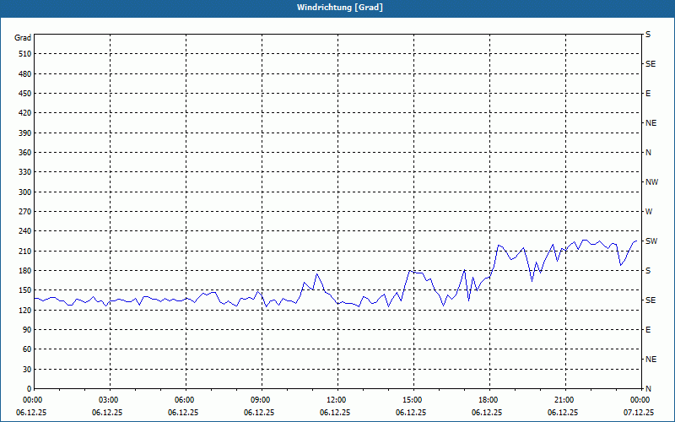Click the SE compass label at 480 degrees
This screenshot has height=422, width=675.
[651, 64]
